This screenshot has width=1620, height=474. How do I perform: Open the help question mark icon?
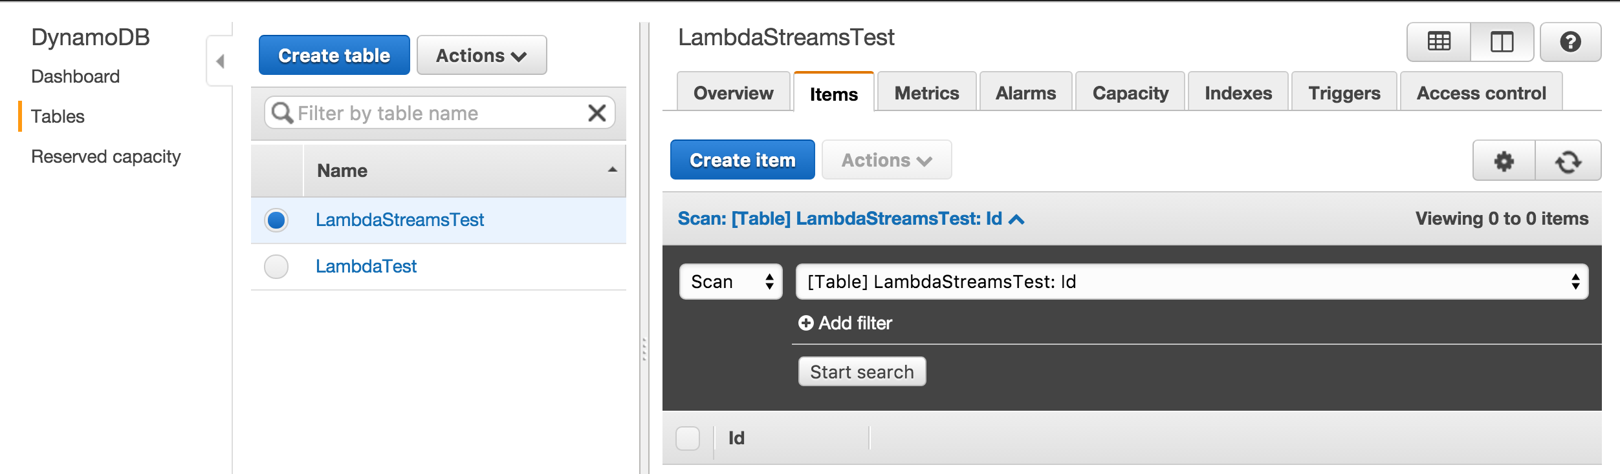coord(1571,41)
